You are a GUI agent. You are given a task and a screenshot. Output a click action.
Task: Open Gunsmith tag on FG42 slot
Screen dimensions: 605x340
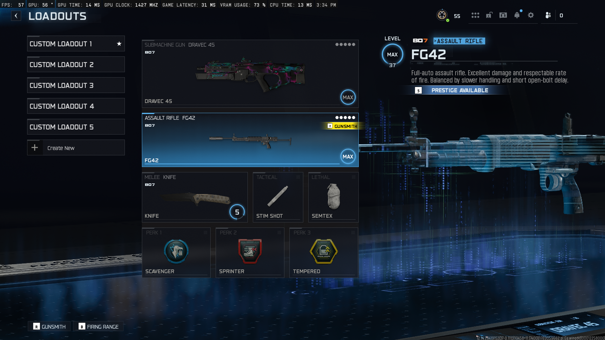342,126
